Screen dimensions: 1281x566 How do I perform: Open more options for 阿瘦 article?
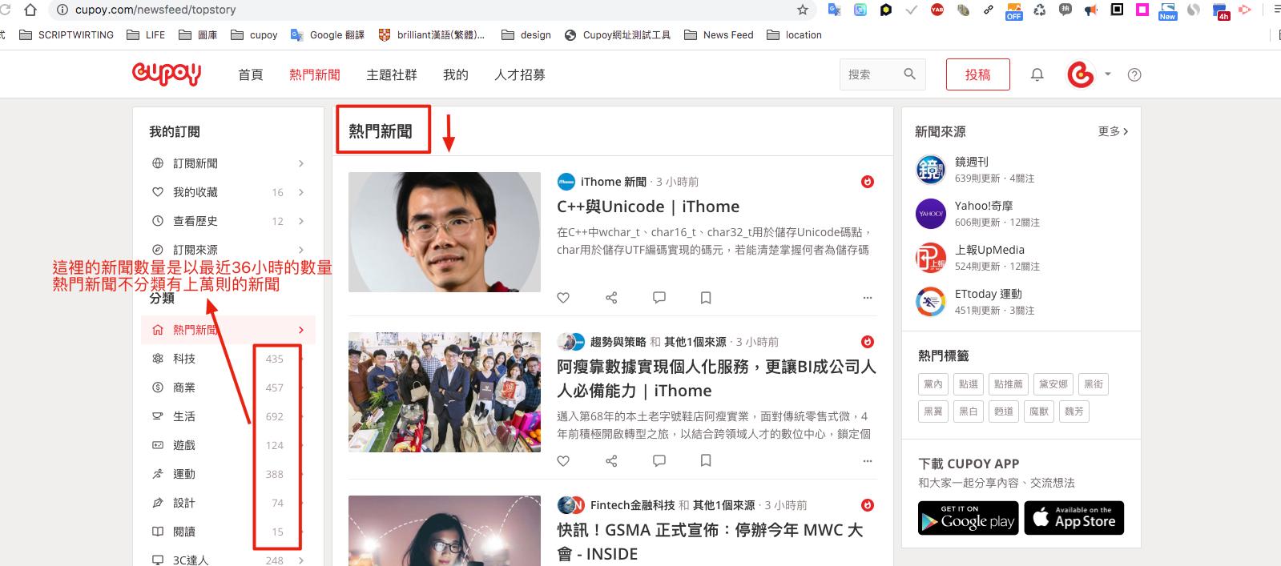(867, 461)
